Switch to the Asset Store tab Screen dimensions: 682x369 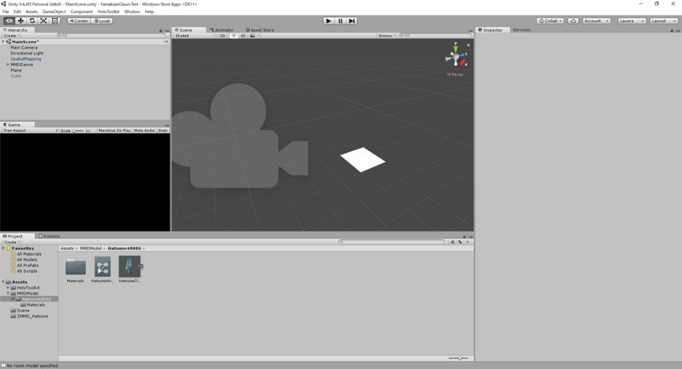260,31
